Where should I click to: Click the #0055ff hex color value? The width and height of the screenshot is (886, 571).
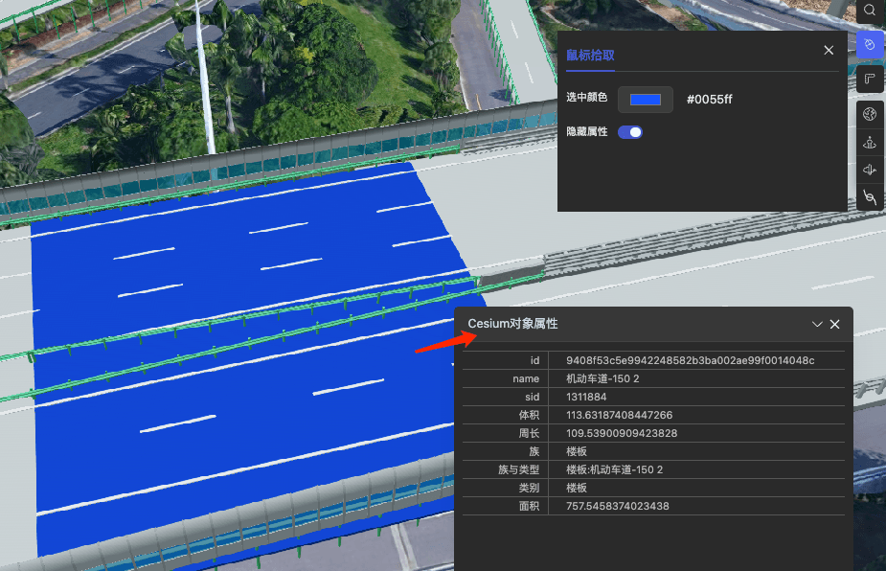tap(709, 100)
